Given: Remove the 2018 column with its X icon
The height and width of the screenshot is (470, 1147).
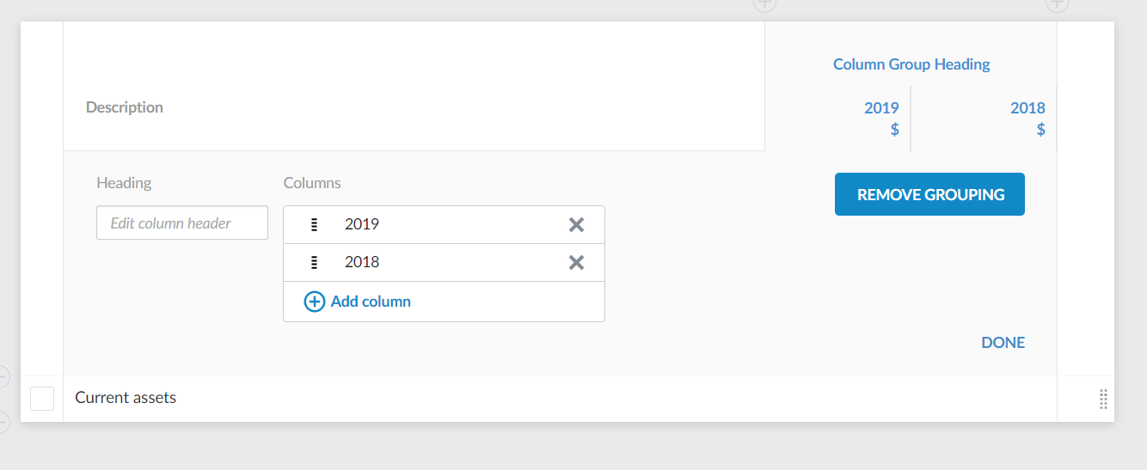Looking at the screenshot, I should [x=576, y=263].
